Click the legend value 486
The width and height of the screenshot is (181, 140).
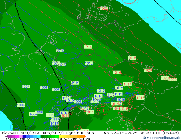click(x=15, y=139)
